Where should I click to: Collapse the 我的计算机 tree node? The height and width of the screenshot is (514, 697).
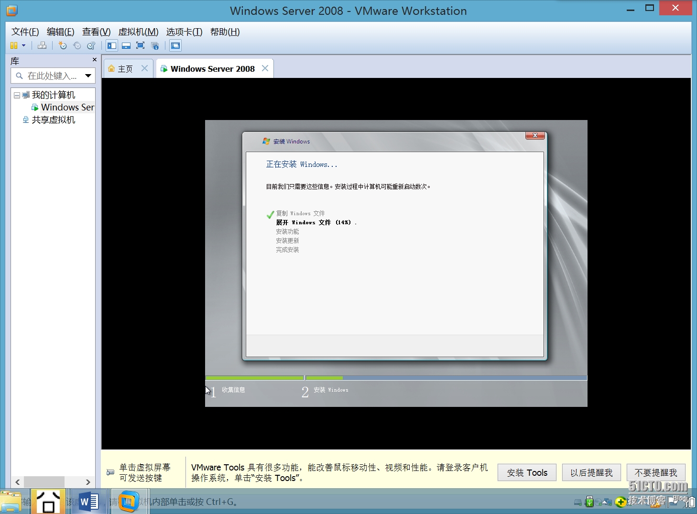click(17, 95)
